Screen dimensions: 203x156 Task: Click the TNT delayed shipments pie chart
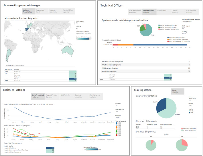[182, 145]
